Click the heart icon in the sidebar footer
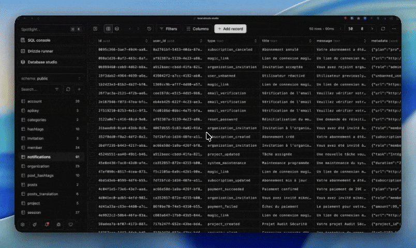This screenshot has height=248, width=416. tap(70, 225)
